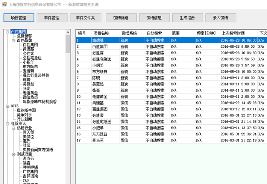Select 惠氏 tree item
The image size is (267, 184).
tap(27, 141)
